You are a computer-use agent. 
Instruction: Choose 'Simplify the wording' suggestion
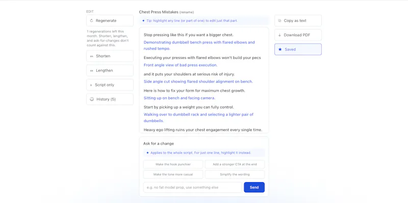(x=235, y=175)
